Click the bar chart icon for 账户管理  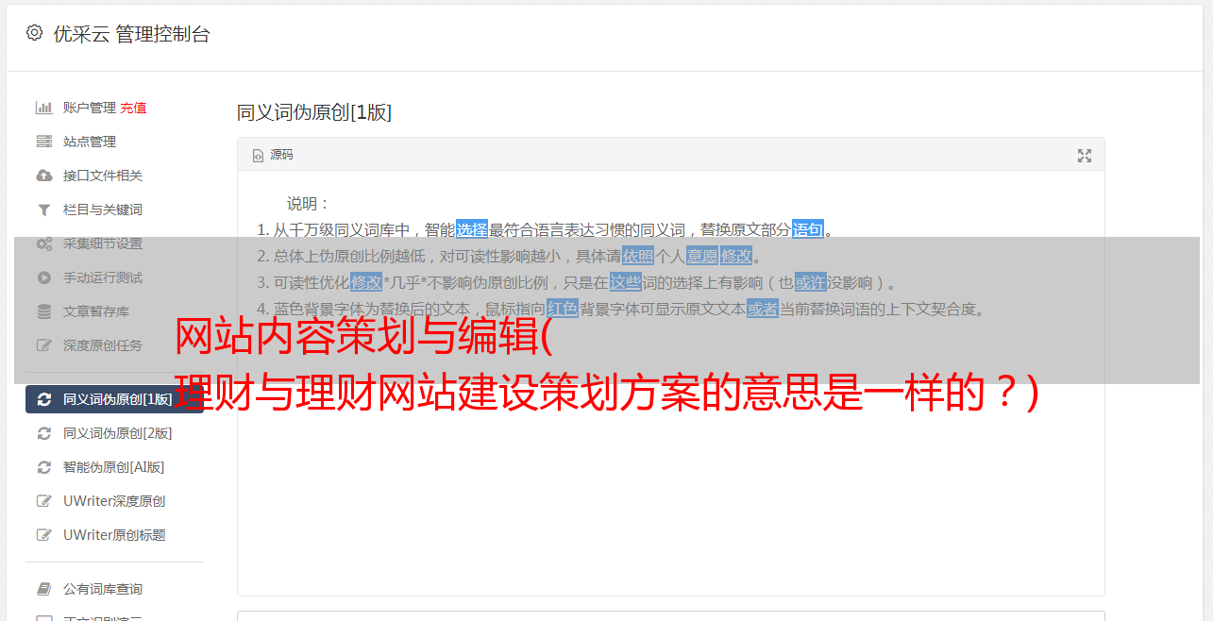(43, 108)
